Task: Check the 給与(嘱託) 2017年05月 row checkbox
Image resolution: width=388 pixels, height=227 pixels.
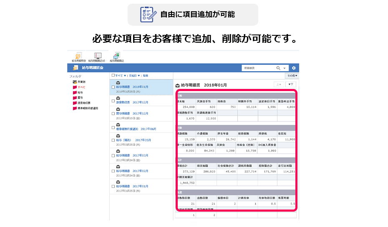Action: (113, 140)
